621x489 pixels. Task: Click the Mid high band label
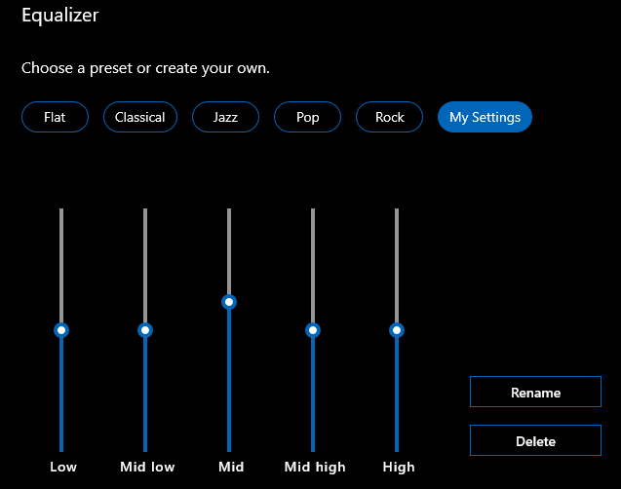315,467
